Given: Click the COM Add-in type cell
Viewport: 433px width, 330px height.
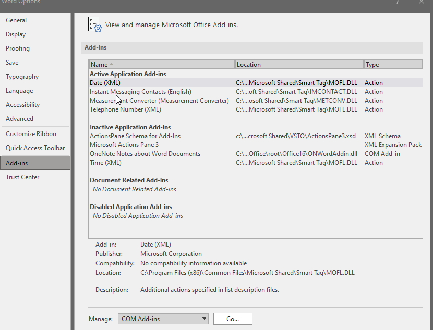Looking at the screenshot, I should coord(382,154).
